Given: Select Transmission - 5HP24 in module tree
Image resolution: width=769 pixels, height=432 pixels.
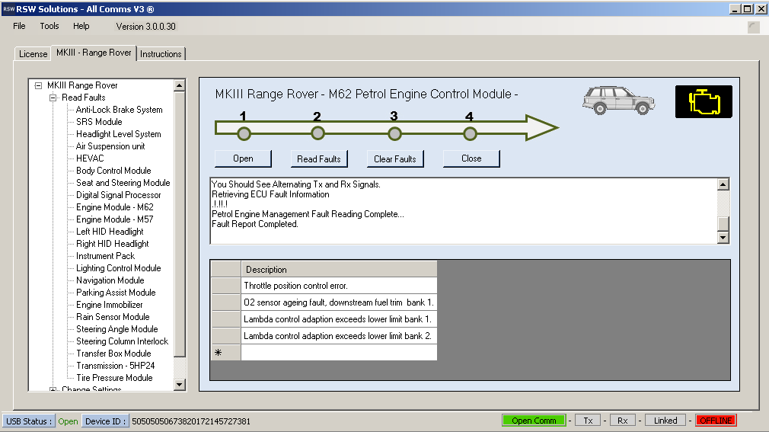Looking at the screenshot, I should [114, 366].
